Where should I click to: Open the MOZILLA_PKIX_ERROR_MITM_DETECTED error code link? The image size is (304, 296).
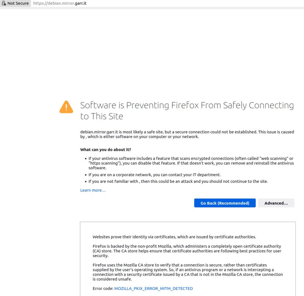pos(153,289)
